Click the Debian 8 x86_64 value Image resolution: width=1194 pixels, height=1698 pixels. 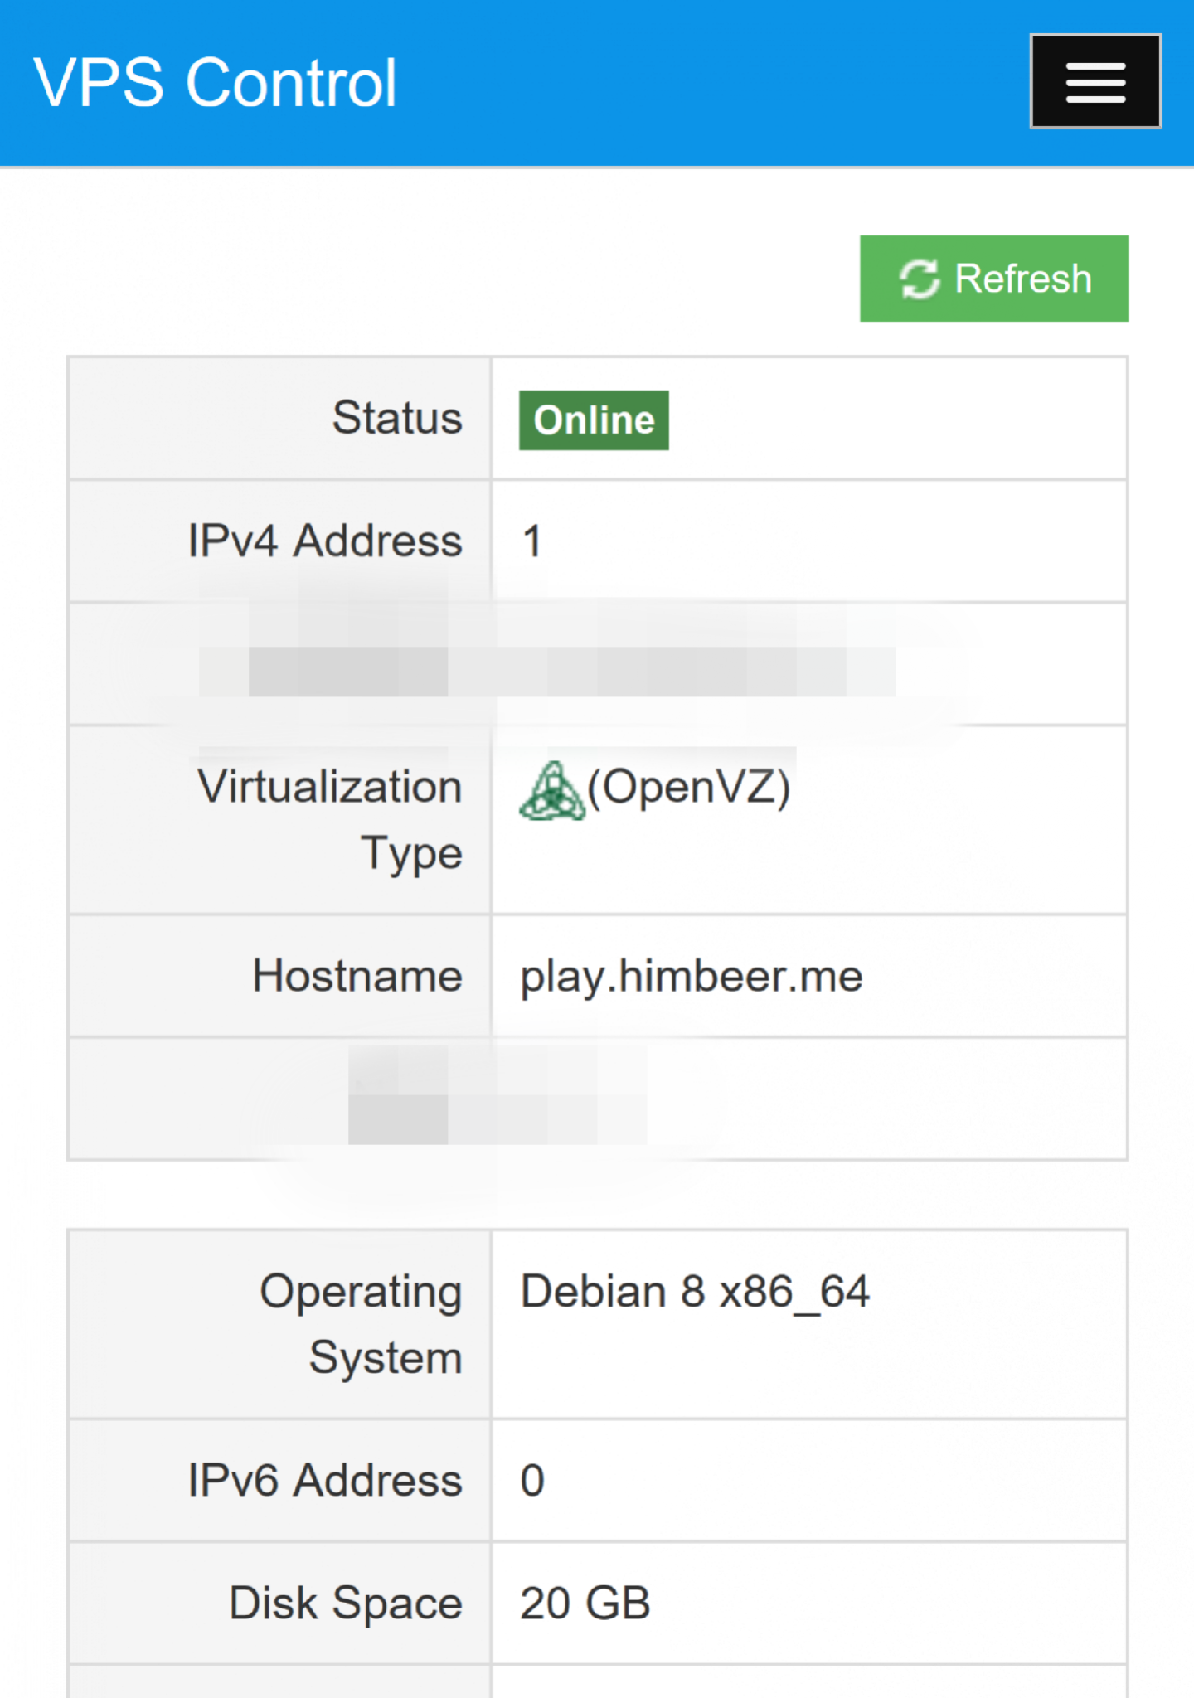click(695, 1292)
